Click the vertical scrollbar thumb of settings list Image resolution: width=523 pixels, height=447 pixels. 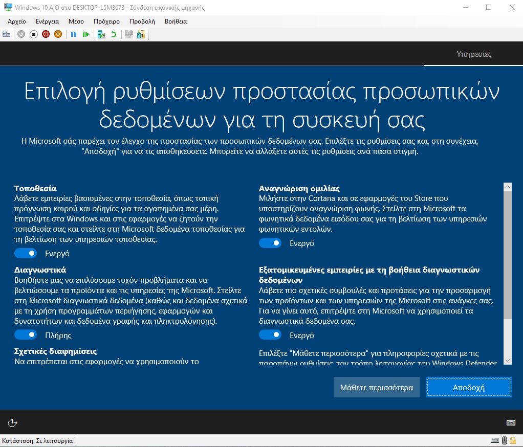tap(507, 255)
